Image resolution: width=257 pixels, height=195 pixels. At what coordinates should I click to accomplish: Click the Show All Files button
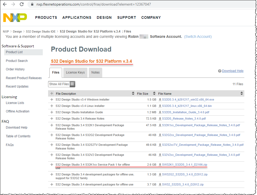click(x=62, y=84)
